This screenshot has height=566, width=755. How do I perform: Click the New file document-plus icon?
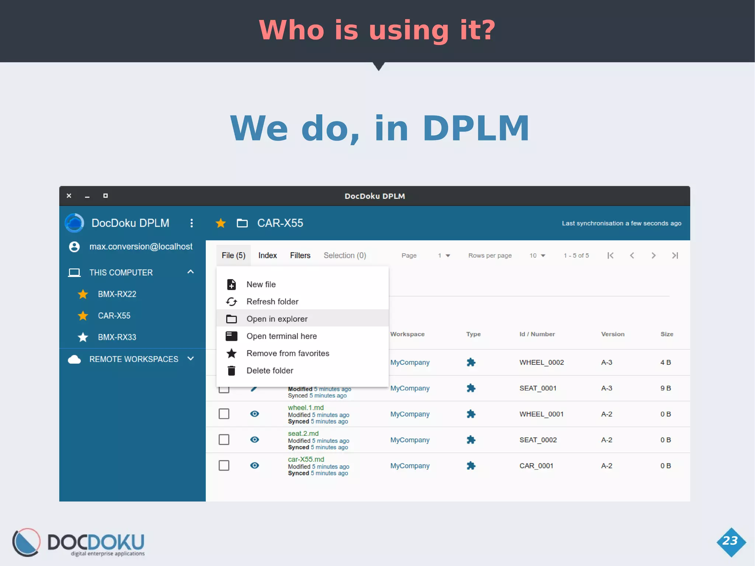pyautogui.click(x=232, y=285)
